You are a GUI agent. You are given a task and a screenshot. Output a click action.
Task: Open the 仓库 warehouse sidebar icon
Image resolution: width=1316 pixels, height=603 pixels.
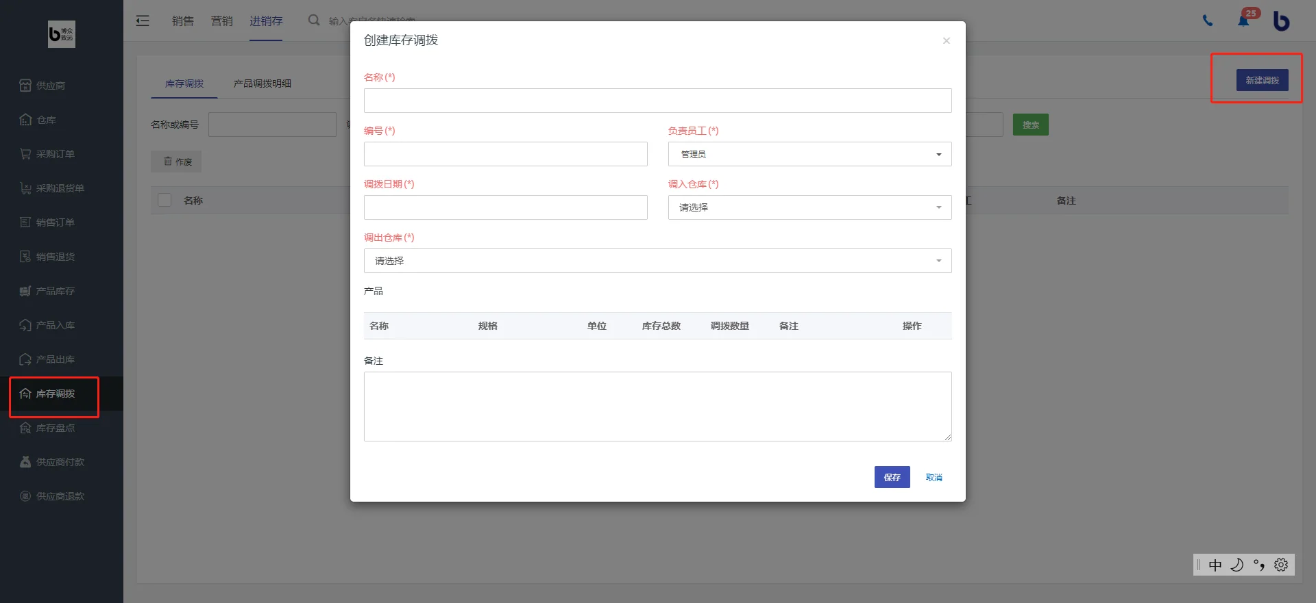coord(25,120)
